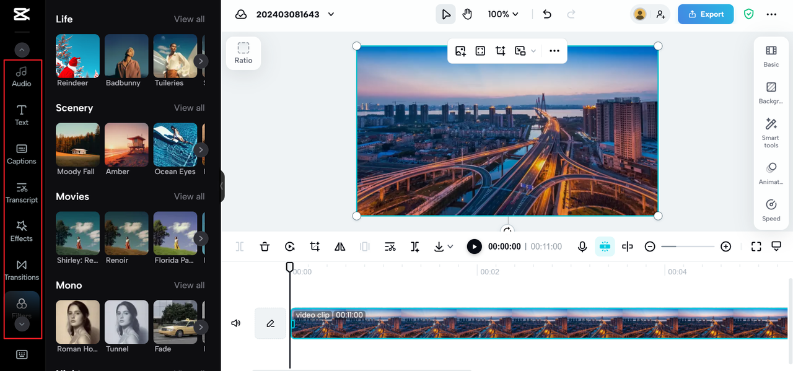Open the Text panel in sidebar

22,115
